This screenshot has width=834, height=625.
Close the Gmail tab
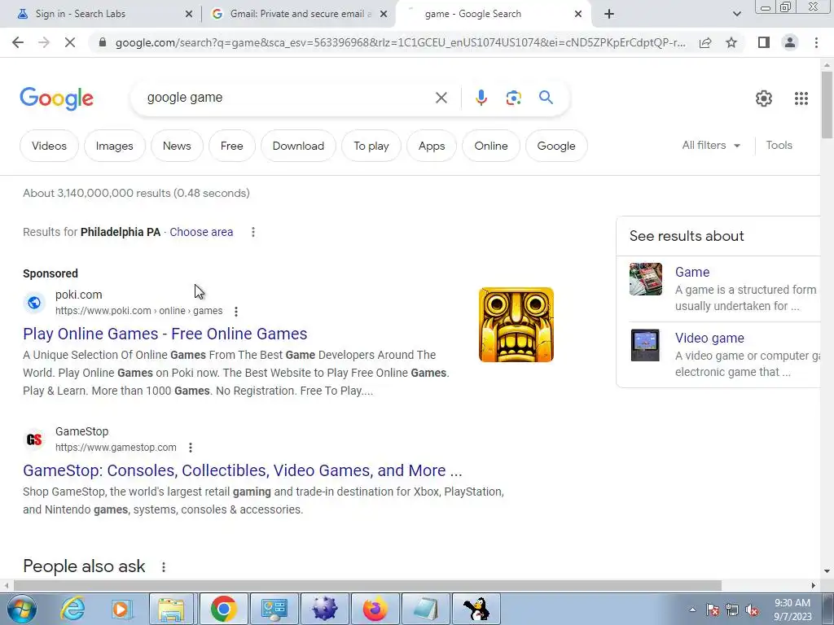point(384,15)
